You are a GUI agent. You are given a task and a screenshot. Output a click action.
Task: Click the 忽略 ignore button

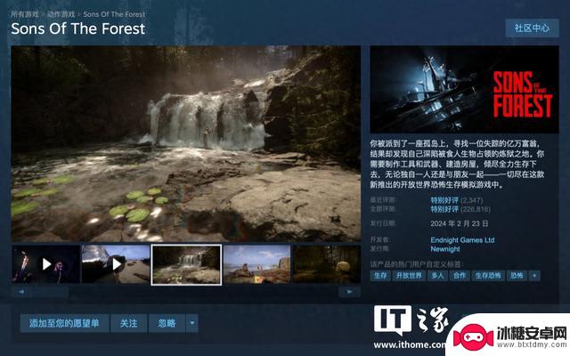click(167, 323)
